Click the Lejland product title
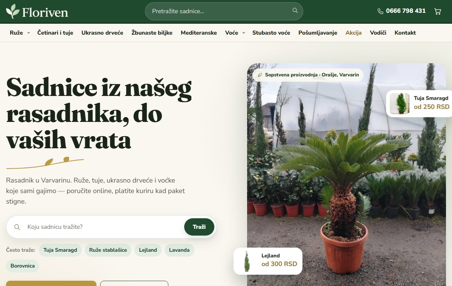The image size is (452, 286). 270,256
